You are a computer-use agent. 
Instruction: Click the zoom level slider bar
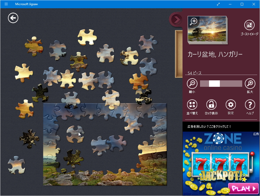coord(221,83)
